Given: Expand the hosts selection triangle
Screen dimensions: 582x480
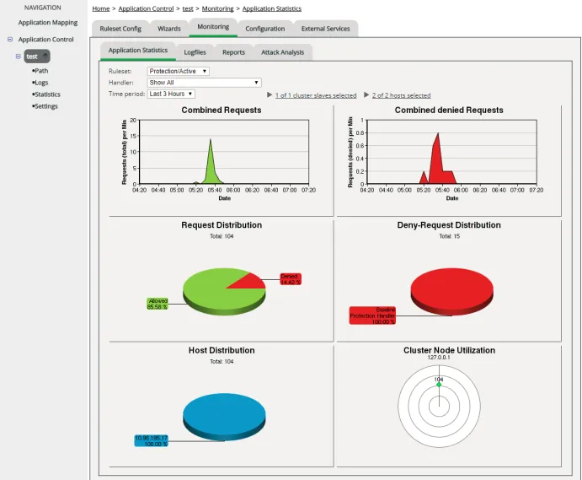Looking at the screenshot, I should (x=366, y=94).
